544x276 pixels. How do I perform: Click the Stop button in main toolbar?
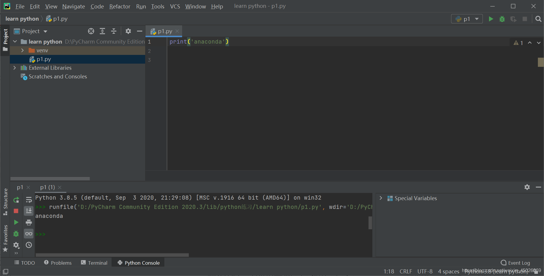click(525, 19)
